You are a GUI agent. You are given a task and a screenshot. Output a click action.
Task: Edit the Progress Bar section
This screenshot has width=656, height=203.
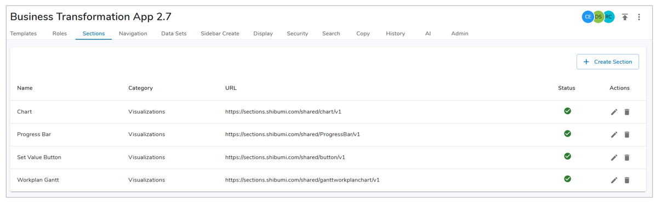click(x=614, y=135)
